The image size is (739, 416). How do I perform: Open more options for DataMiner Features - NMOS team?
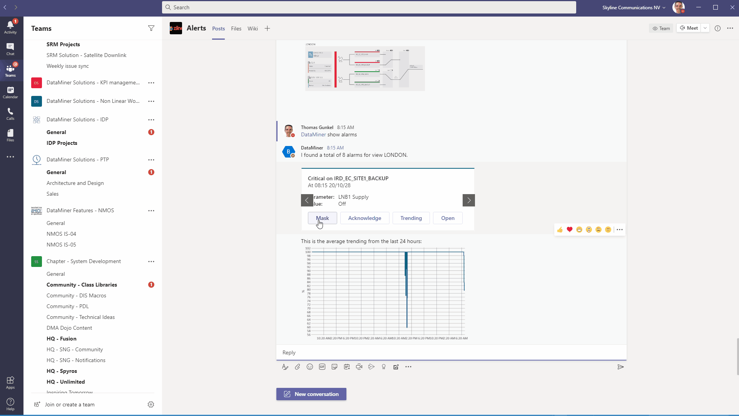[151, 211]
